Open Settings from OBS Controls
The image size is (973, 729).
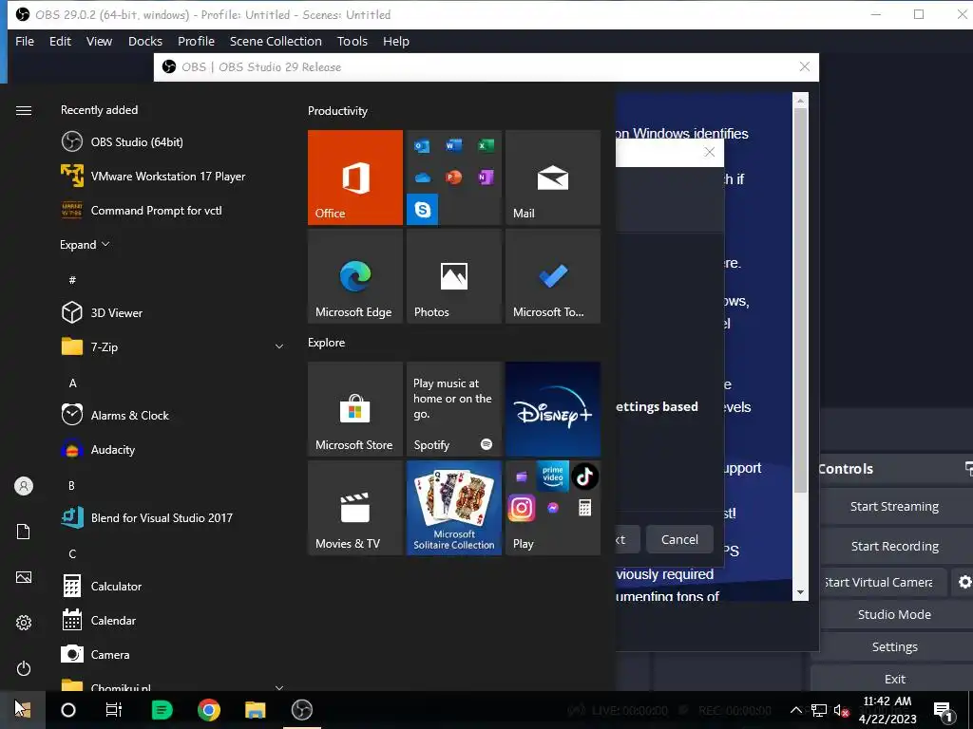point(894,646)
